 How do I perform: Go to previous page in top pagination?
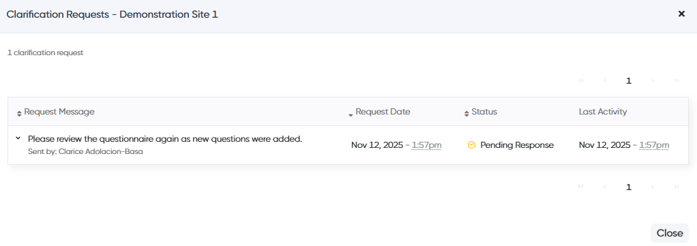point(604,81)
